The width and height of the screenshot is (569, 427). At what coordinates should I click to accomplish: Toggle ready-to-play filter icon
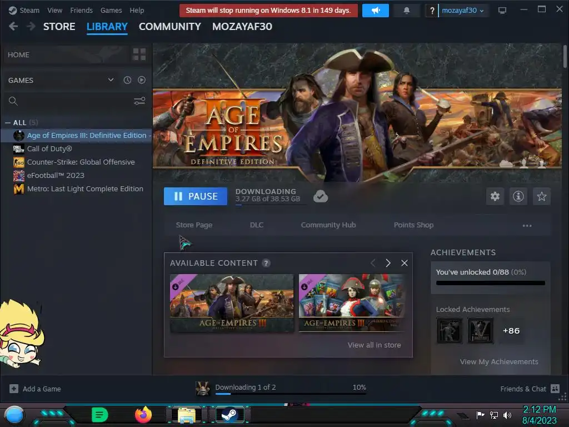pos(142,80)
